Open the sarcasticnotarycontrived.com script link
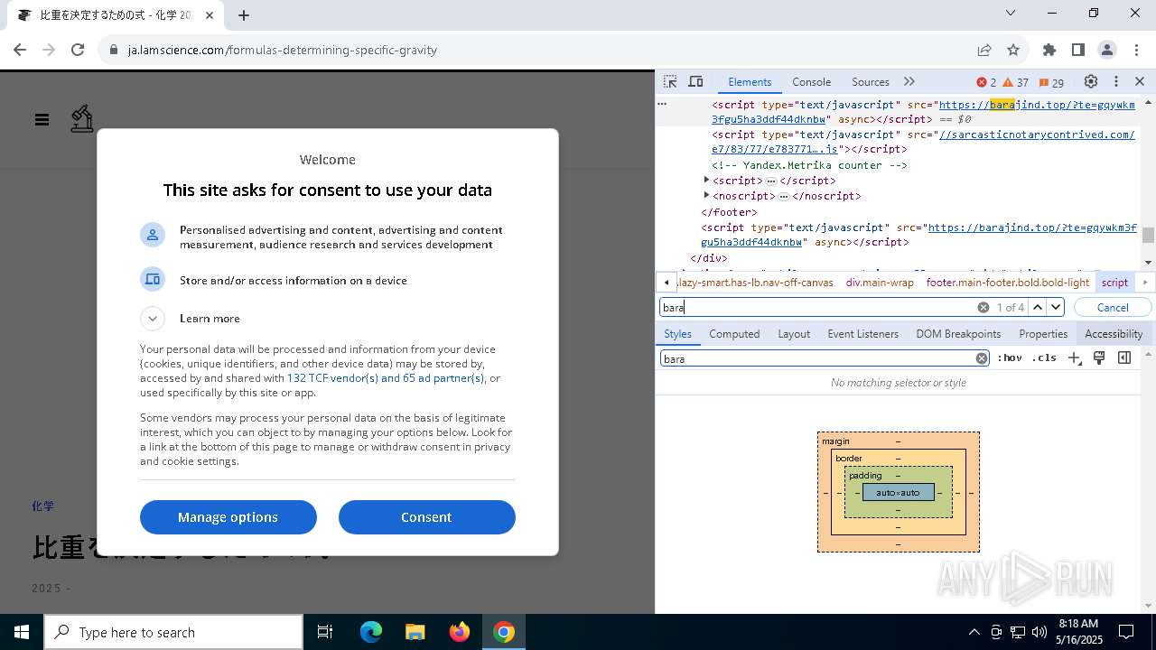The image size is (1156, 650). (x=923, y=142)
